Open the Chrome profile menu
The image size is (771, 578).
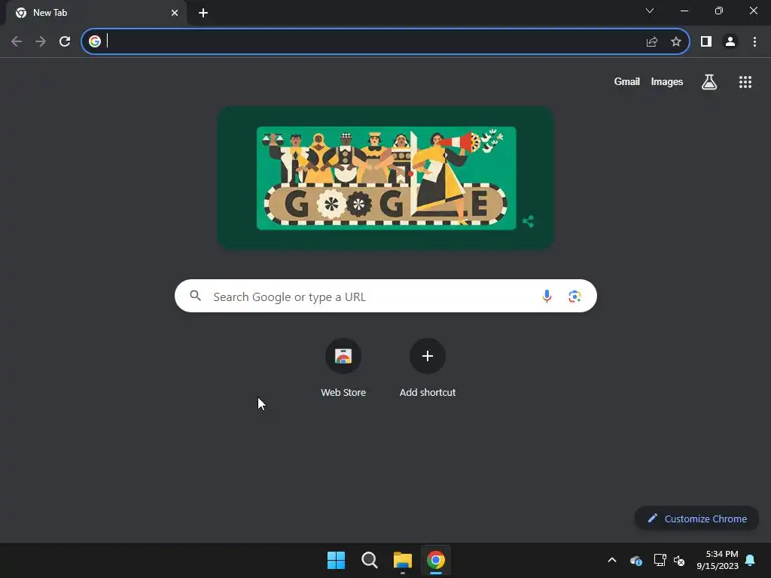[730, 41]
